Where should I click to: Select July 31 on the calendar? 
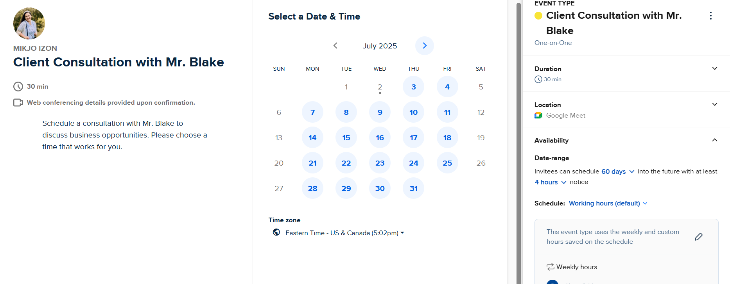click(414, 188)
